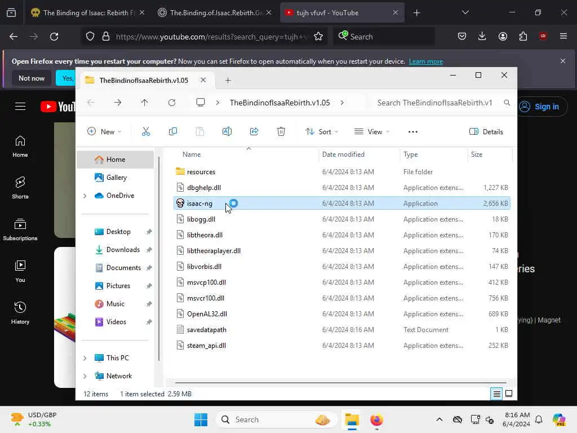Open the See more ellipsis menu in Explorer

[413, 132]
